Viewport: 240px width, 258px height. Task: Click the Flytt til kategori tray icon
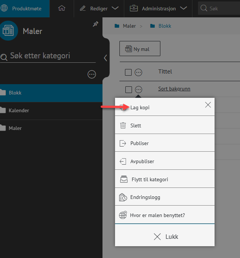(124, 179)
